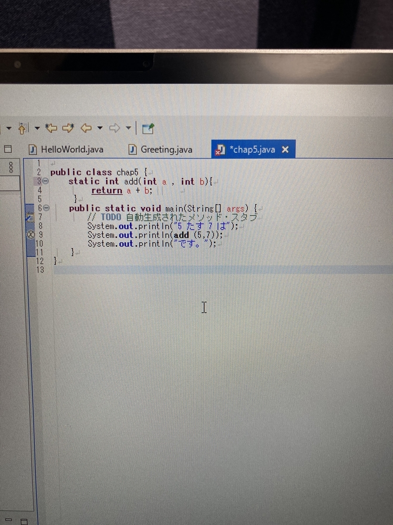Collapse the add method fold on line 3
The image size is (393, 525).
tap(46, 181)
